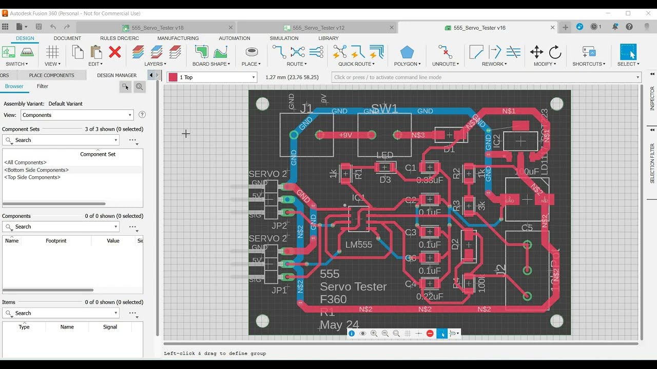Switch to the AUTOMATION ribbon tab
Screen dimensions: 657x369
click(235, 38)
